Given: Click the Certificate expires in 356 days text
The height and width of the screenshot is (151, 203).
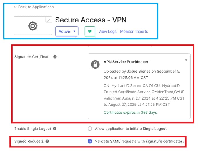Looking at the screenshot, I should 130,113.
